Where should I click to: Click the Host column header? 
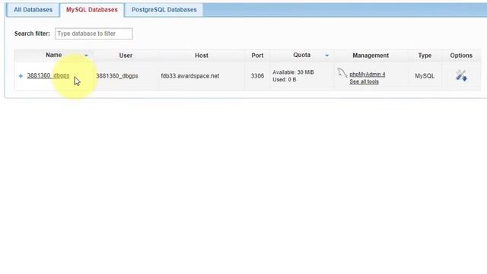tap(202, 56)
